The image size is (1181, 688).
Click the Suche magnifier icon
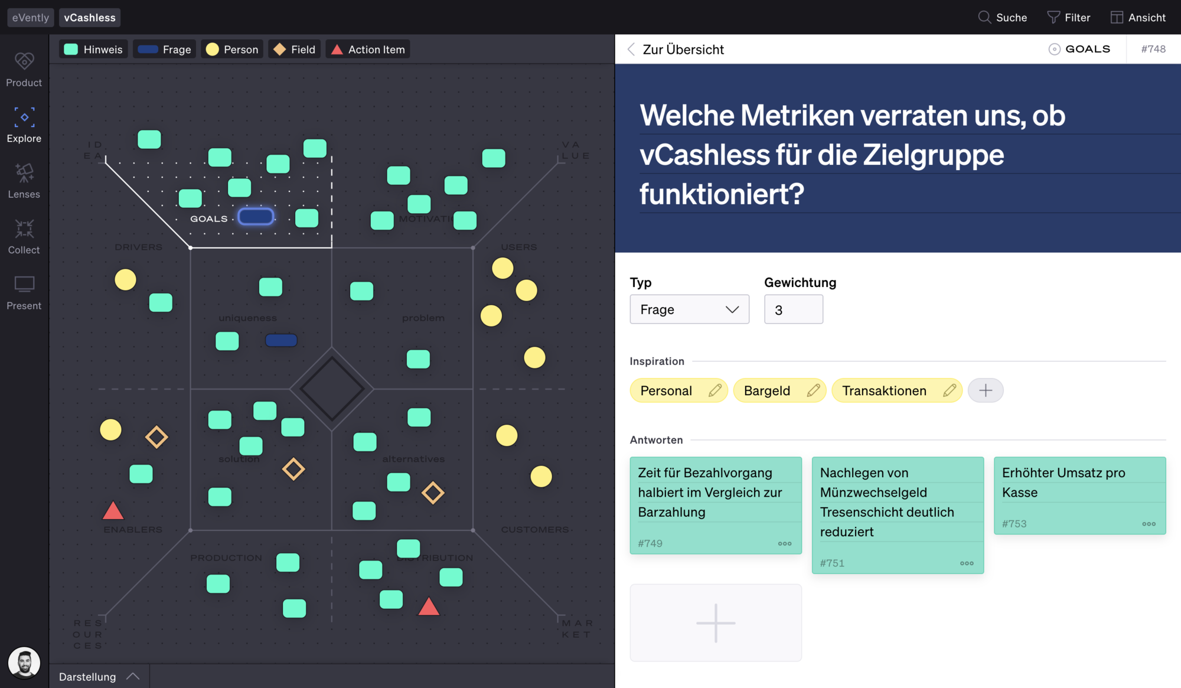pos(984,17)
